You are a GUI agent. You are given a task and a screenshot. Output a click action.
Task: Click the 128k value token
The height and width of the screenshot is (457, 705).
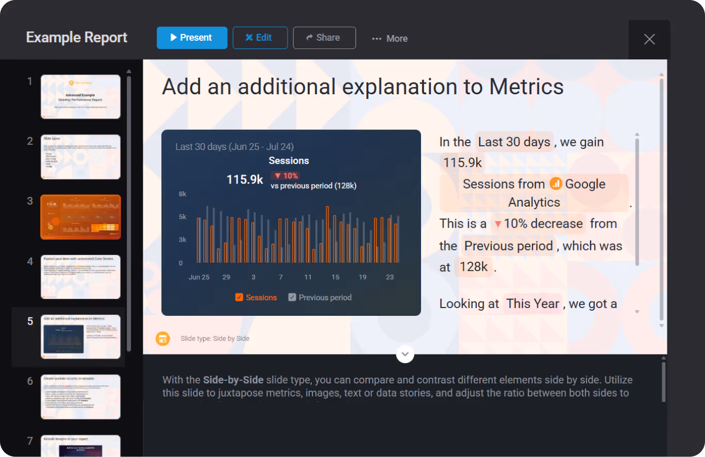474,267
